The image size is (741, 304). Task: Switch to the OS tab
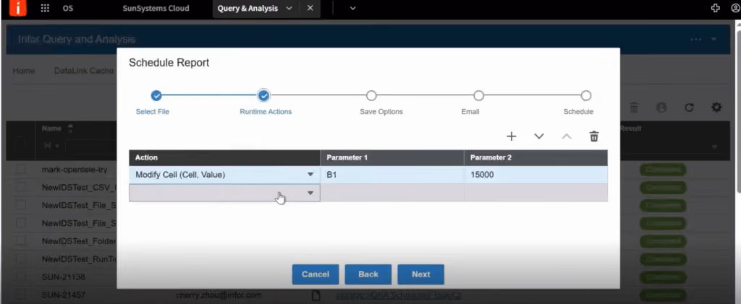67,9
